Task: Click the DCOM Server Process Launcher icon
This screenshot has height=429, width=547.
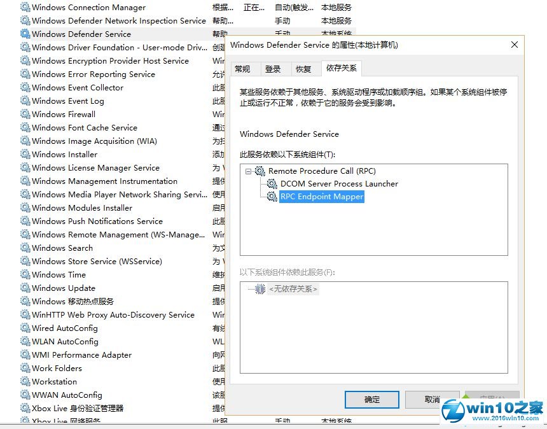Action: (272, 184)
